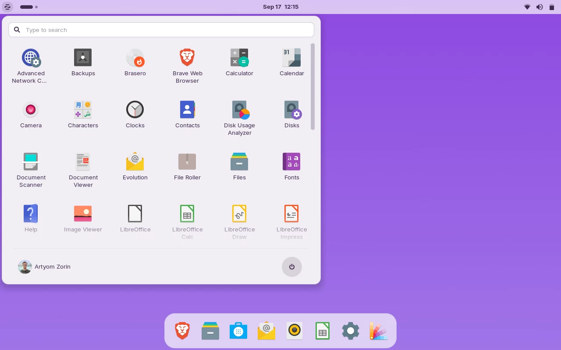Start LibreOffice Draw
The height and width of the screenshot is (350, 561).
coord(239,218)
